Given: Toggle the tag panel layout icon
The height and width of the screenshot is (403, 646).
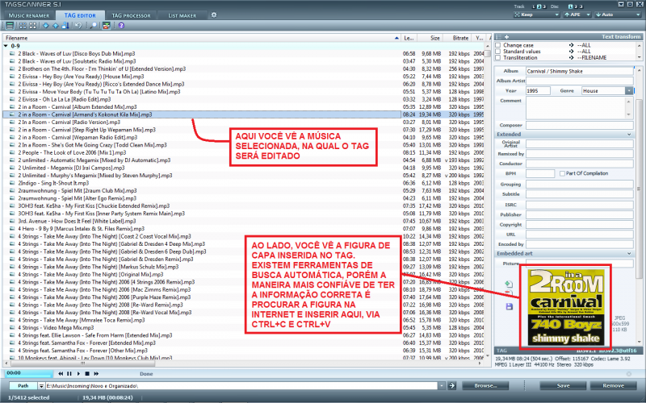Looking at the screenshot, I should 107,26.
